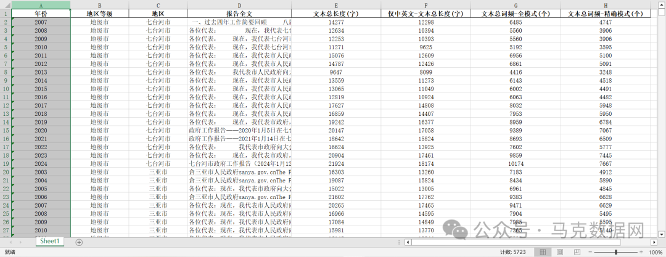Select year cell 2024
This screenshot has height=257, width=666.
pos(41,164)
